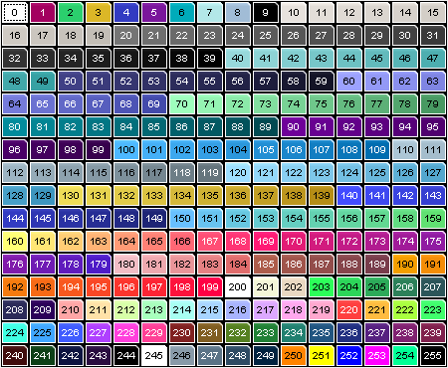Select black swatch number 255
The height and width of the screenshot is (368, 448).
coord(432,355)
